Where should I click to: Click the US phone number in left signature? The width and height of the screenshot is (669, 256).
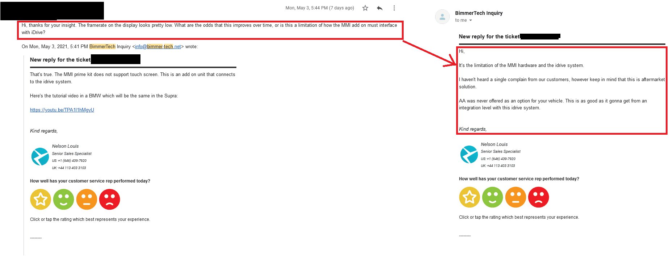point(69,161)
